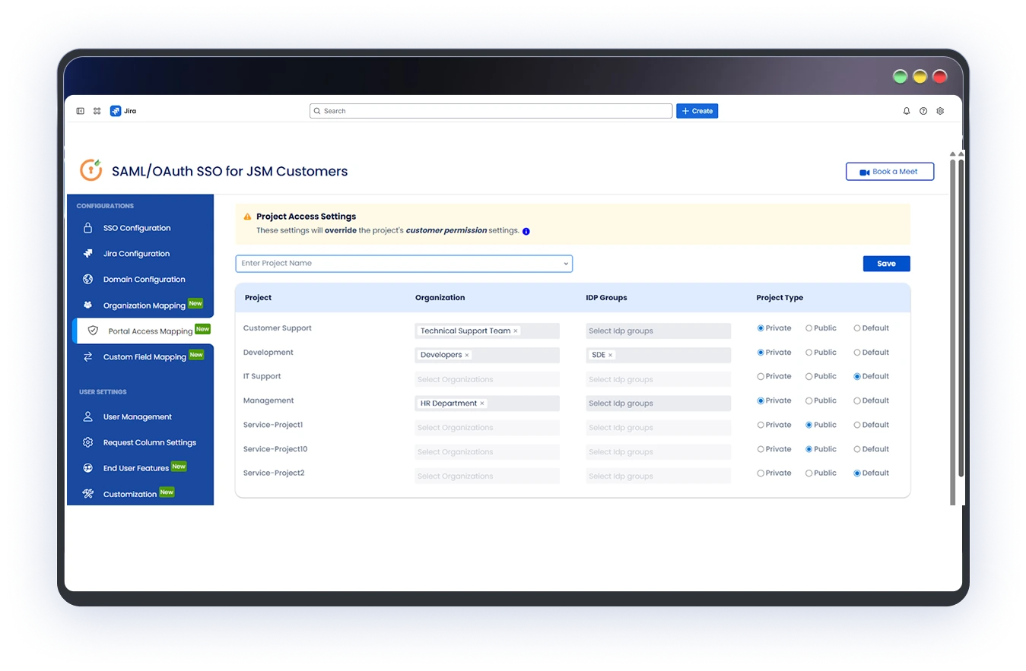
Task: Click the IDP Groups column header
Action: coord(606,298)
